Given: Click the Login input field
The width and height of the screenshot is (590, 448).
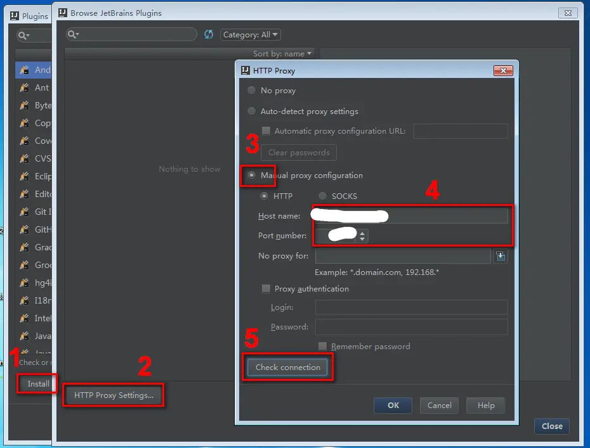Looking at the screenshot, I should point(411,307).
